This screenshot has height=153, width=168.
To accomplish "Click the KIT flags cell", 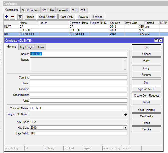I will tap(11, 34).
